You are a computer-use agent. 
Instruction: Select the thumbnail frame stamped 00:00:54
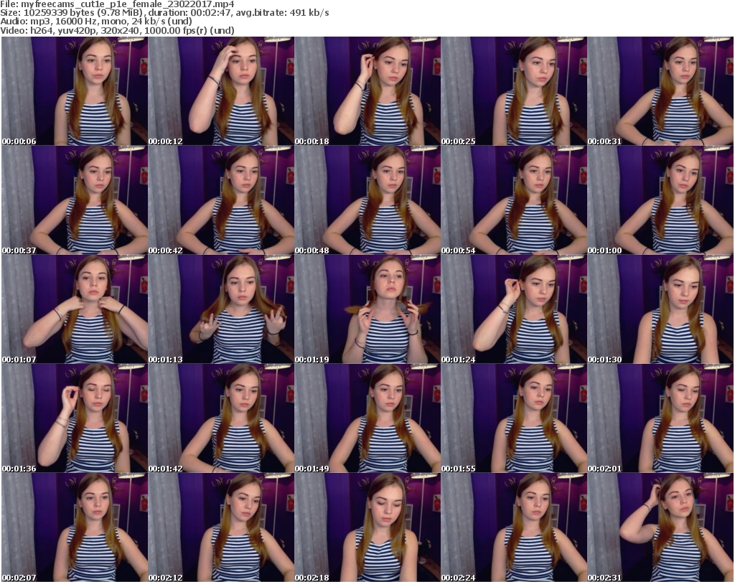(x=514, y=200)
